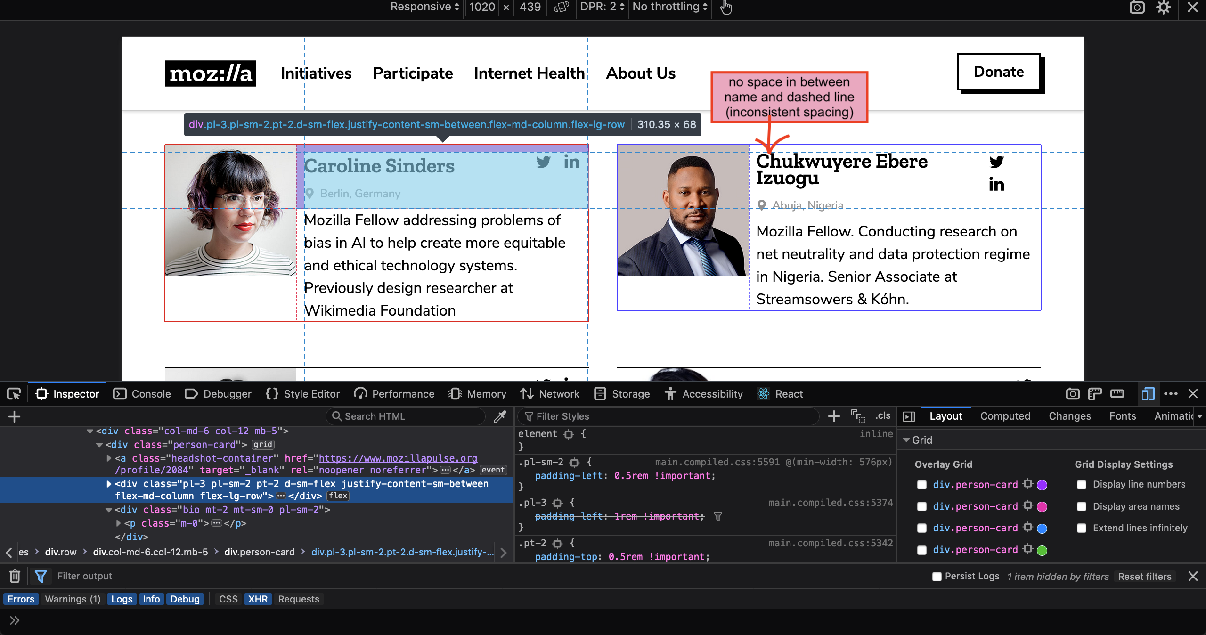
Task: Enable overlay for third div.person-card checkbox
Action: pos(922,528)
